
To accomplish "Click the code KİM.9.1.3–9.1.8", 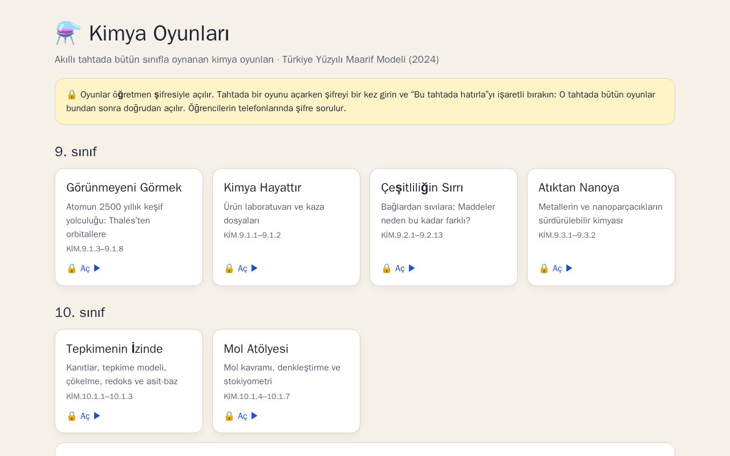I will click(95, 249).
